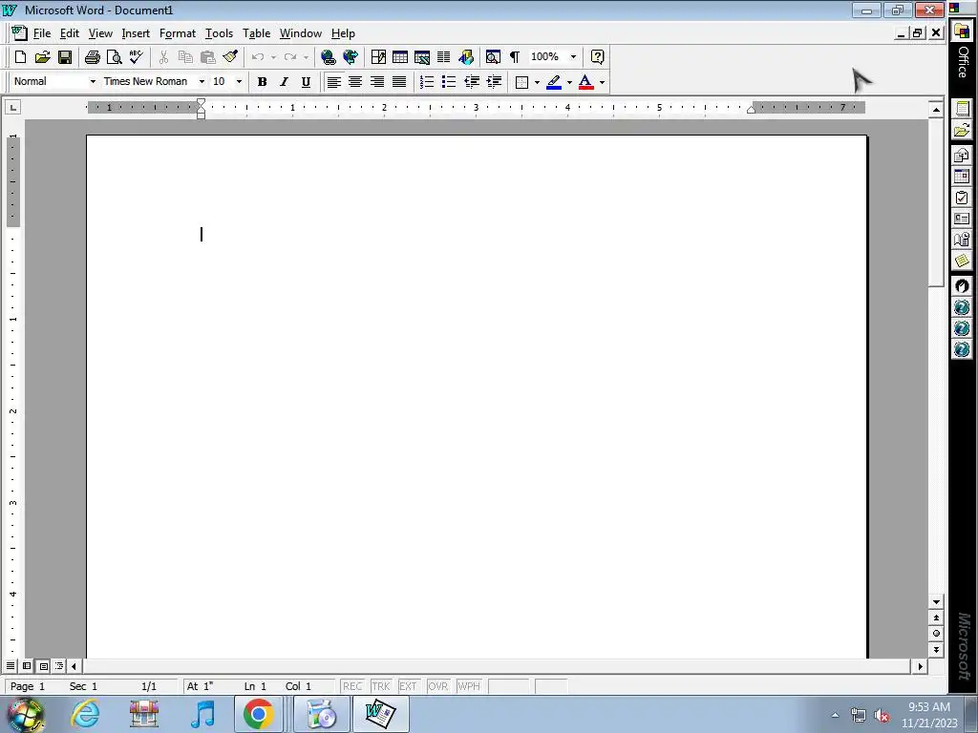Screen dimensions: 978x733
Task: Open the View menu
Action: click(x=100, y=33)
